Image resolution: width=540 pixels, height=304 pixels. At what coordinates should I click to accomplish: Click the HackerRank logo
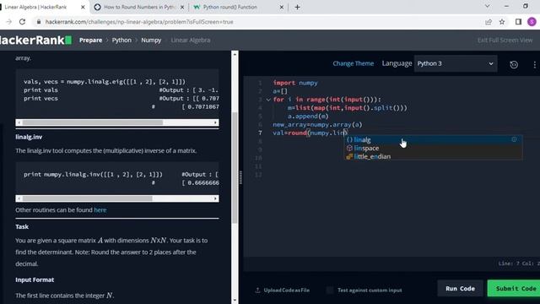[x=35, y=40]
